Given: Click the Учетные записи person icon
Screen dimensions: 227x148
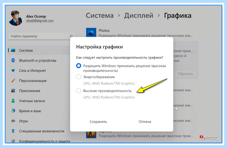Looking at the screenshot, I should (13, 101).
